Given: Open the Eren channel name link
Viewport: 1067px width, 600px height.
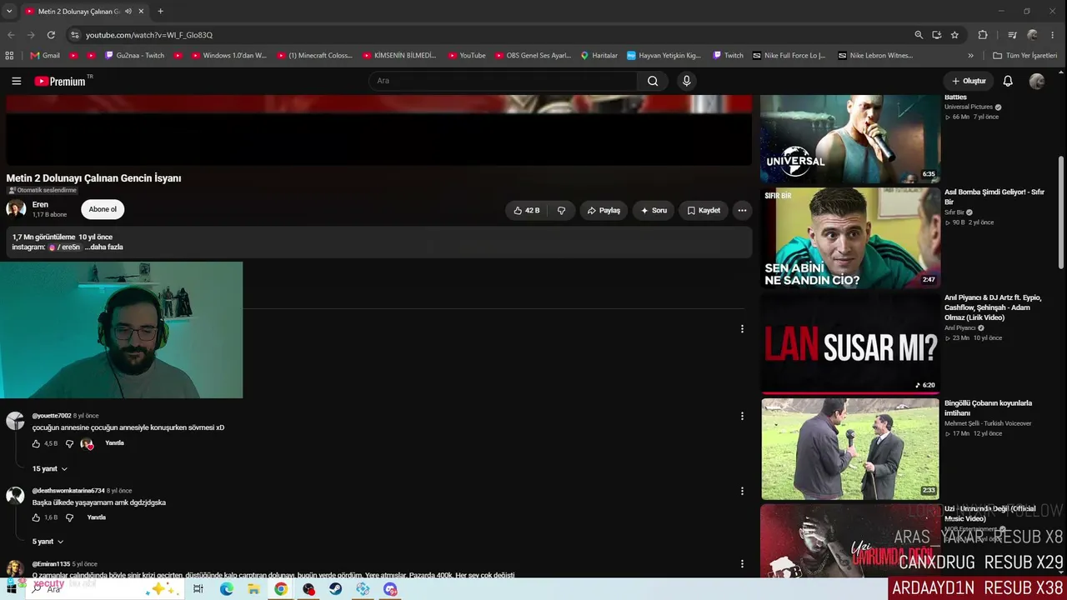Looking at the screenshot, I should click(x=40, y=205).
